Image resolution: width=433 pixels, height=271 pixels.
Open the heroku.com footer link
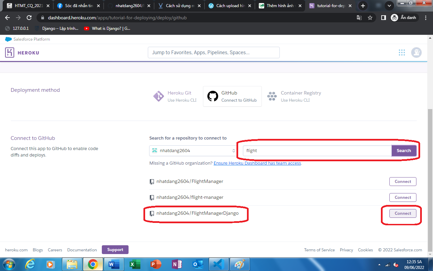point(16,250)
